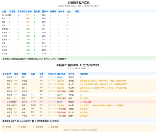Click the 变化 column header
This screenshot has width=157, height=137.
point(4,74)
